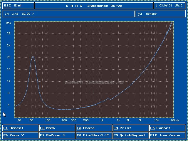Click F9 QuickRepeat
Image resolution: width=188 pixels, height=141 pixels.
(131, 135)
